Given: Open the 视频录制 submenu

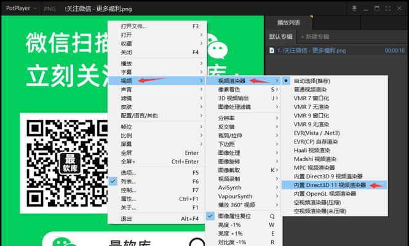Looking at the screenshot, I should (x=244, y=179).
